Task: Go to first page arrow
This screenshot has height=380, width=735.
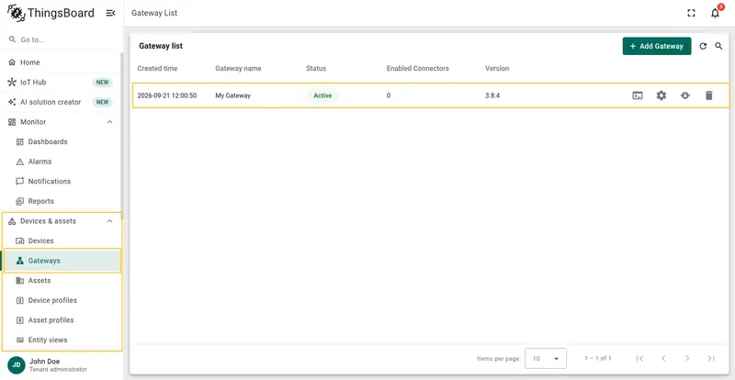Action: [639, 359]
